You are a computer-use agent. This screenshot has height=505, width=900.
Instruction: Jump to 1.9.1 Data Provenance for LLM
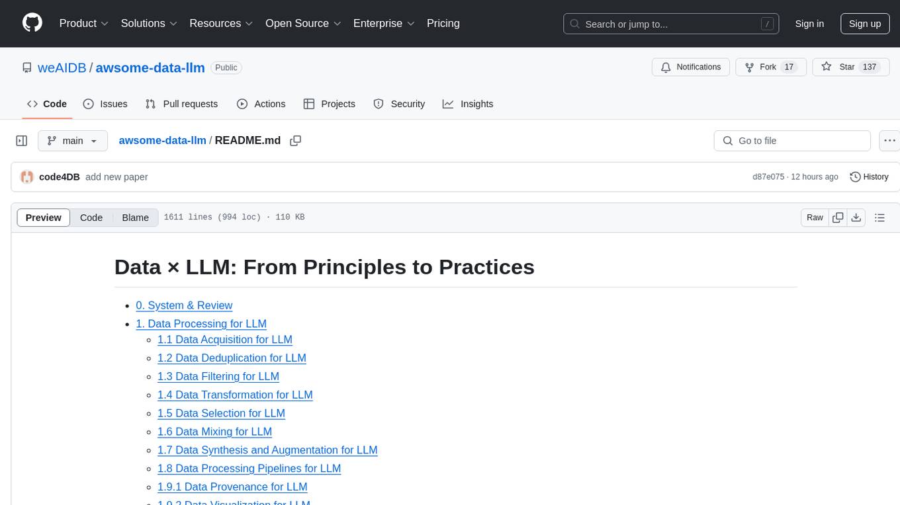tap(232, 488)
